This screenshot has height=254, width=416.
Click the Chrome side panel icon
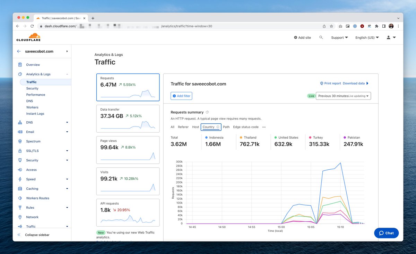tap(384, 26)
